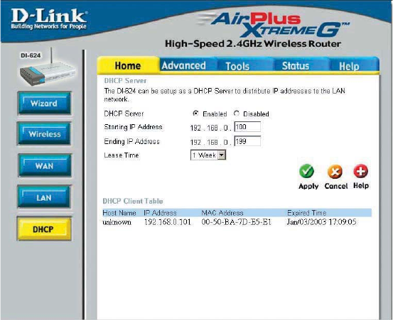Screen dimensions: 393x320
Task: Click the red Help plus icon
Action: click(361, 171)
